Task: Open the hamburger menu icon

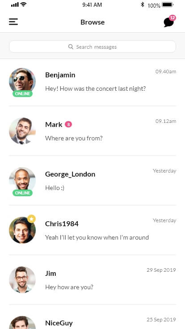Action: [x=13, y=22]
